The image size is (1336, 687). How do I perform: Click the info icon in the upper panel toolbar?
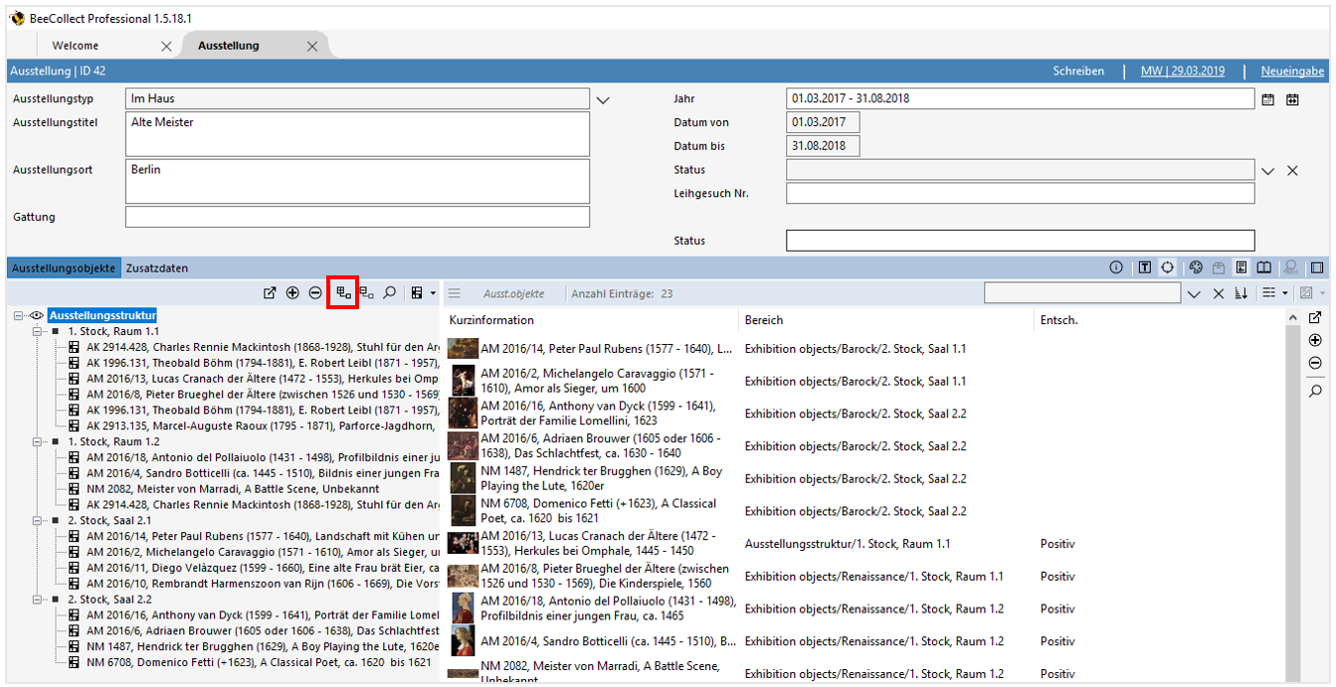click(x=1116, y=266)
